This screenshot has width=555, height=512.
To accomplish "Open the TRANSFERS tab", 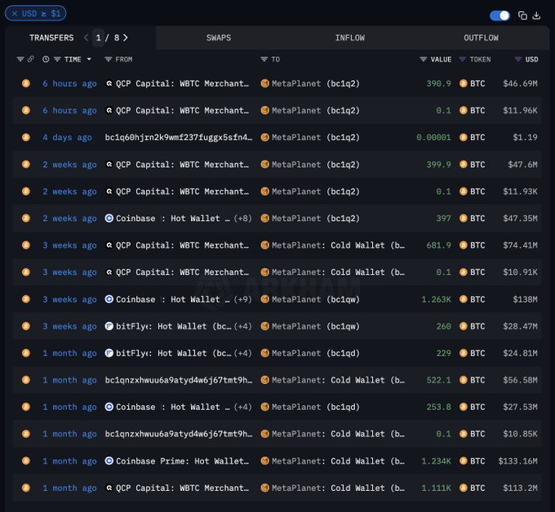I will pos(51,38).
